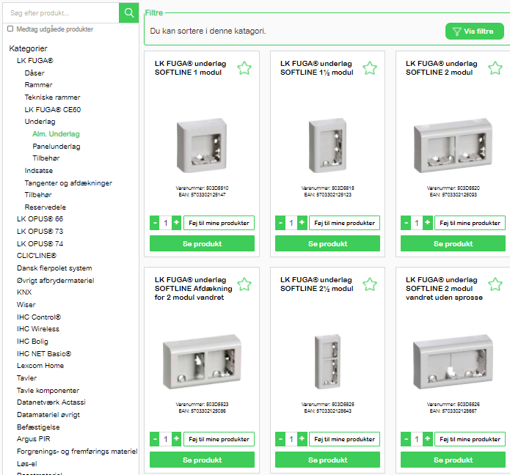Select Datanetværk Actassi category
The width and height of the screenshot is (510, 475).
point(51,402)
